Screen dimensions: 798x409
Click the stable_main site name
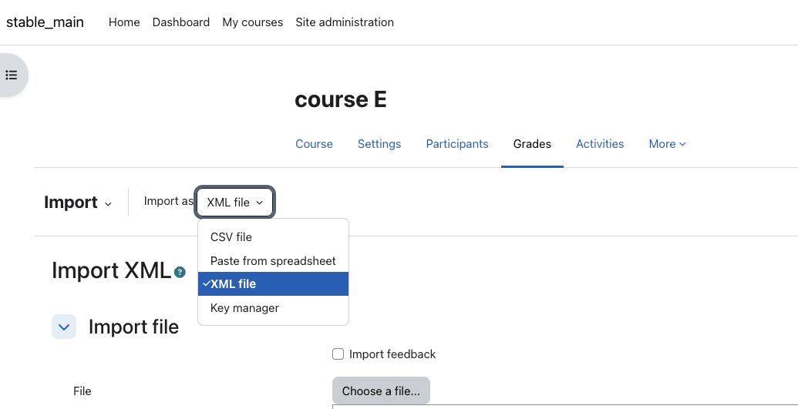[x=45, y=22]
